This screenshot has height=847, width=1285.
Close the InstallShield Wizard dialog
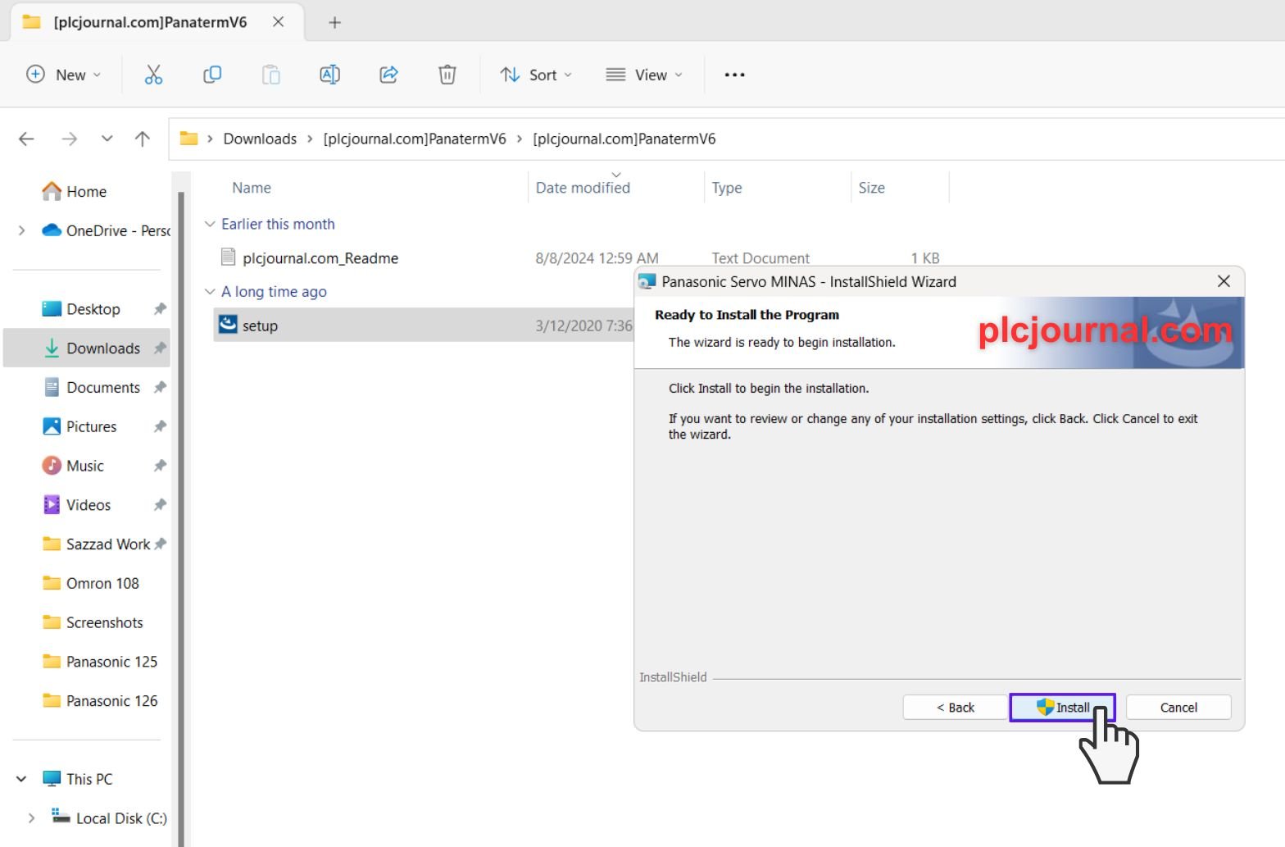[x=1224, y=281]
